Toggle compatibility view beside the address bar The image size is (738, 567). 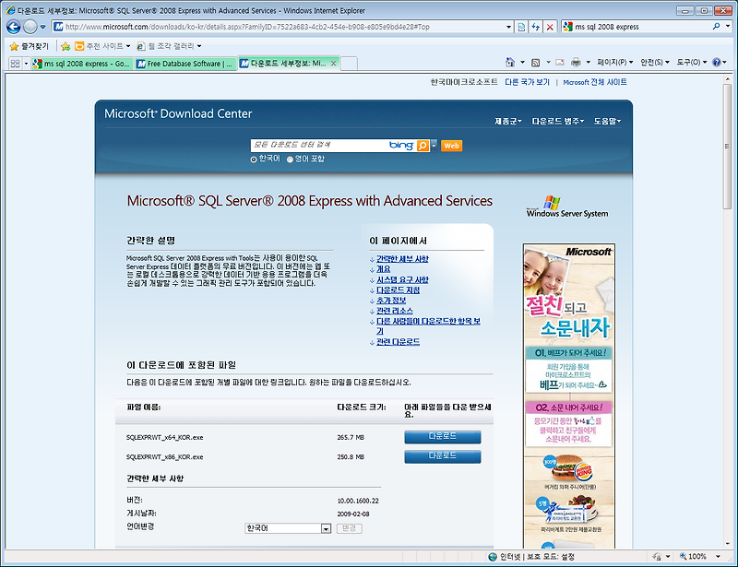pos(520,27)
